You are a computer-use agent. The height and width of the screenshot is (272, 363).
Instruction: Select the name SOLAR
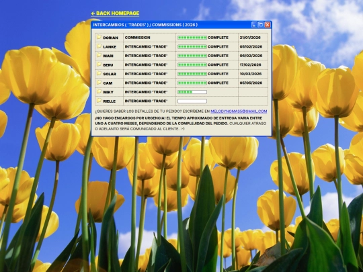pos(110,74)
